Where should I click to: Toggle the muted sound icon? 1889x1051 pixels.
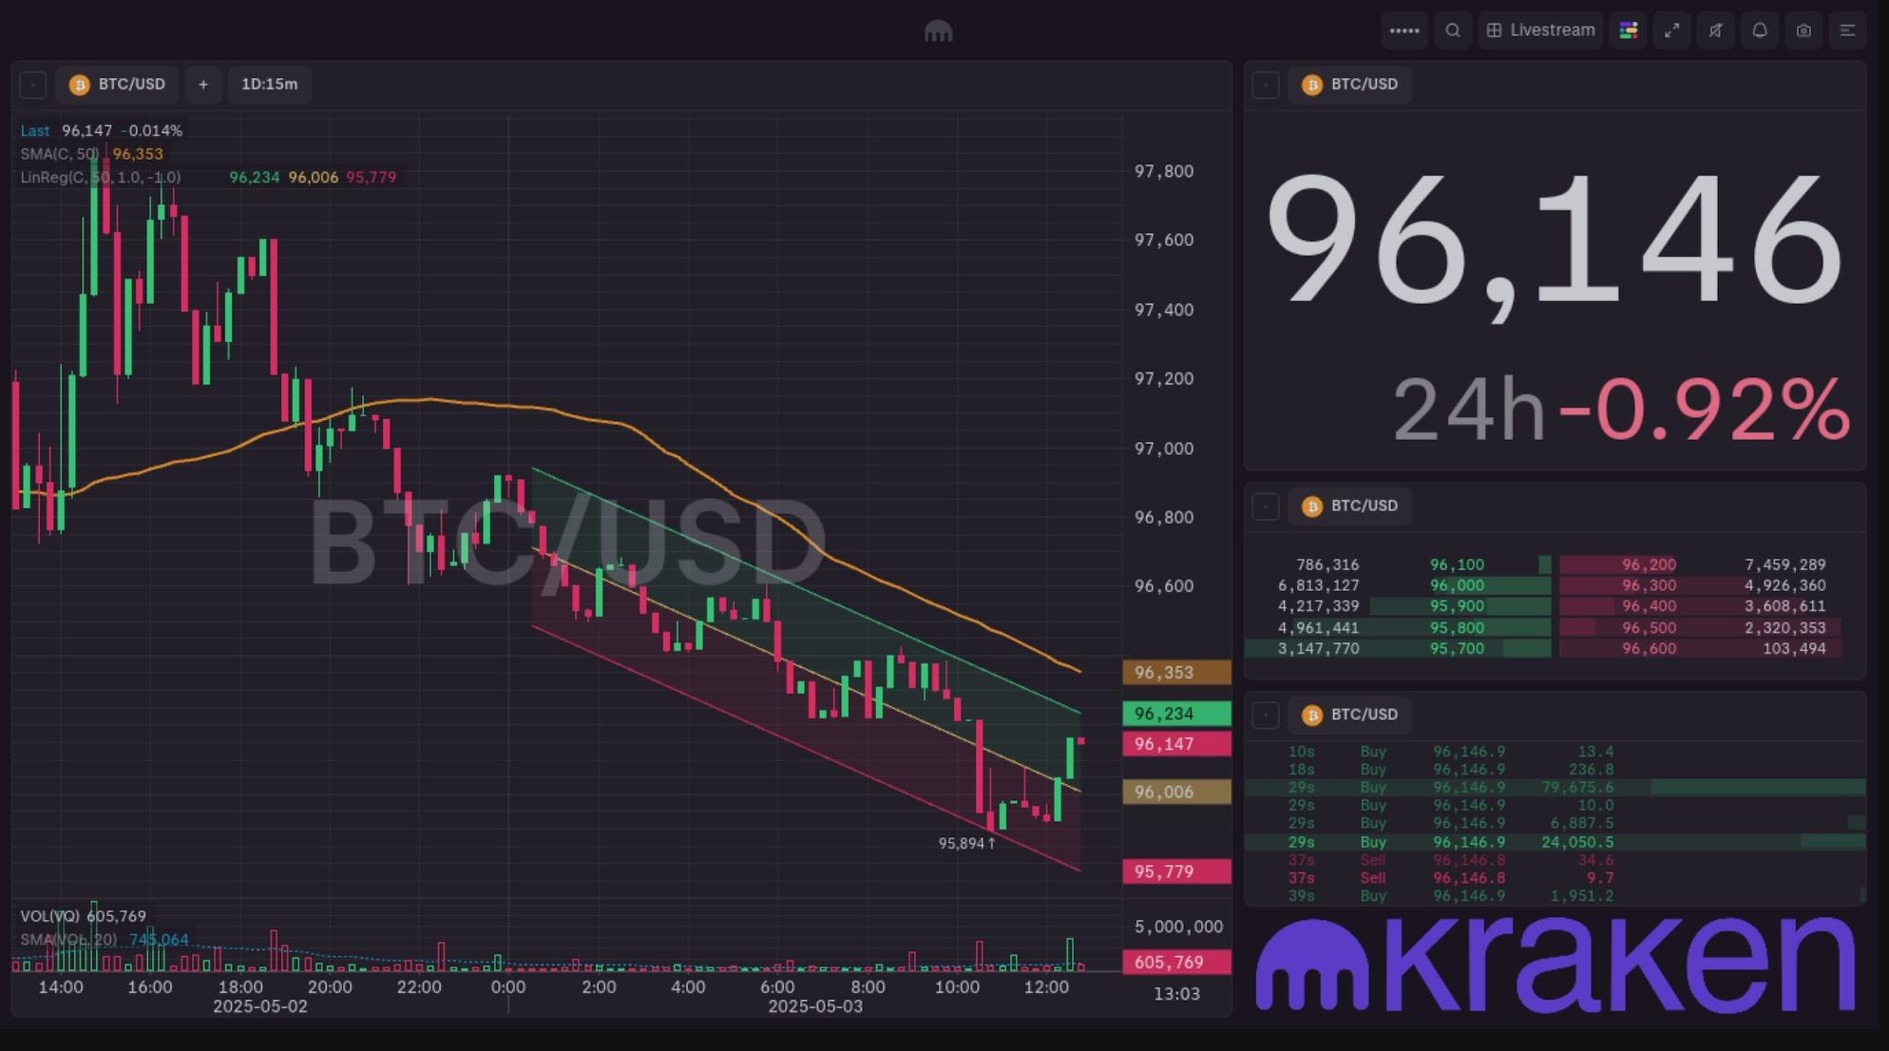click(1715, 30)
